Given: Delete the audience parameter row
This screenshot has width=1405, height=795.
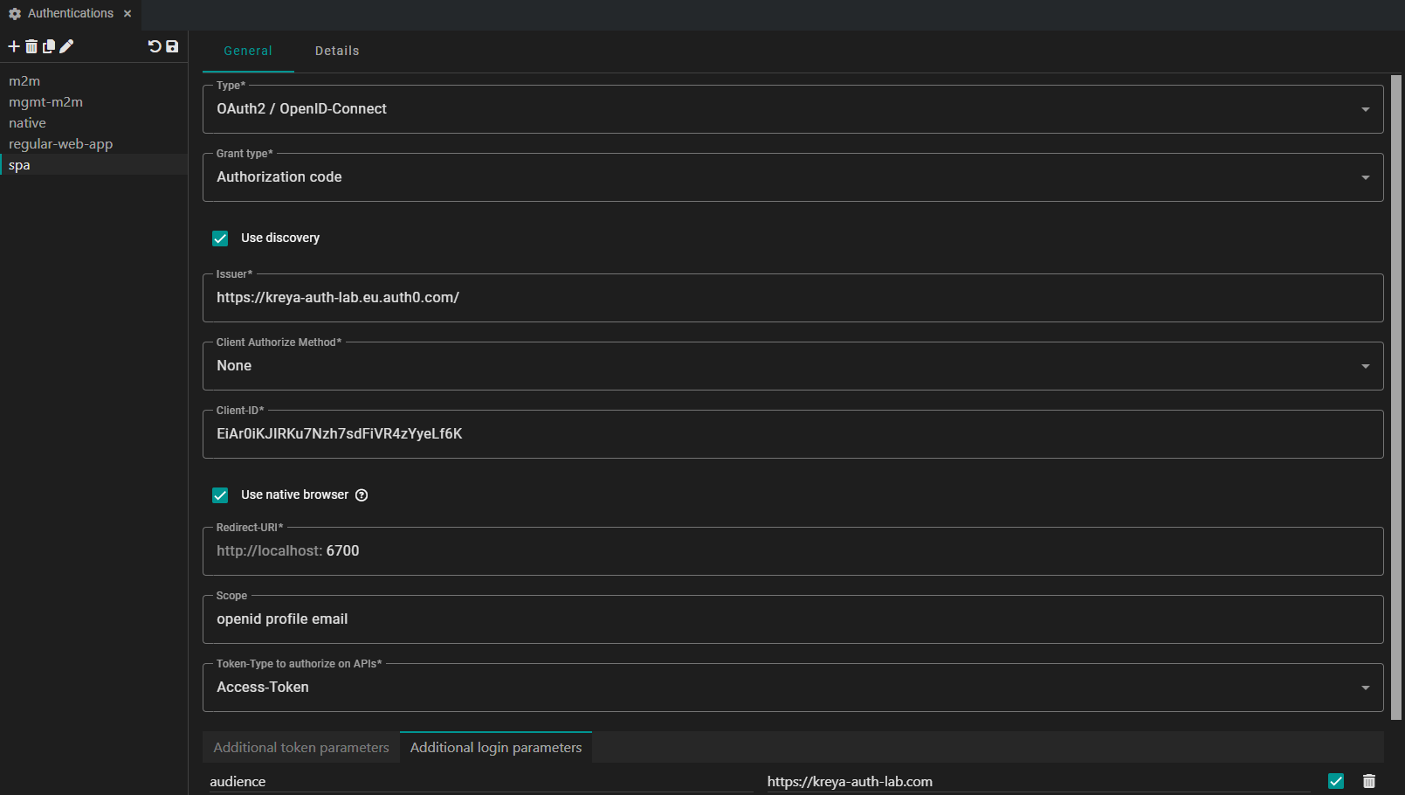Looking at the screenshot, I should (x=1368, y=781).
